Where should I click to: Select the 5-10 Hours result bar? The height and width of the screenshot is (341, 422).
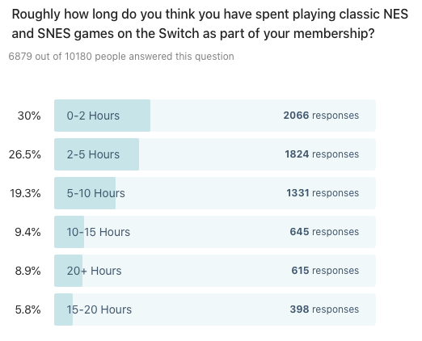(215, 193)
